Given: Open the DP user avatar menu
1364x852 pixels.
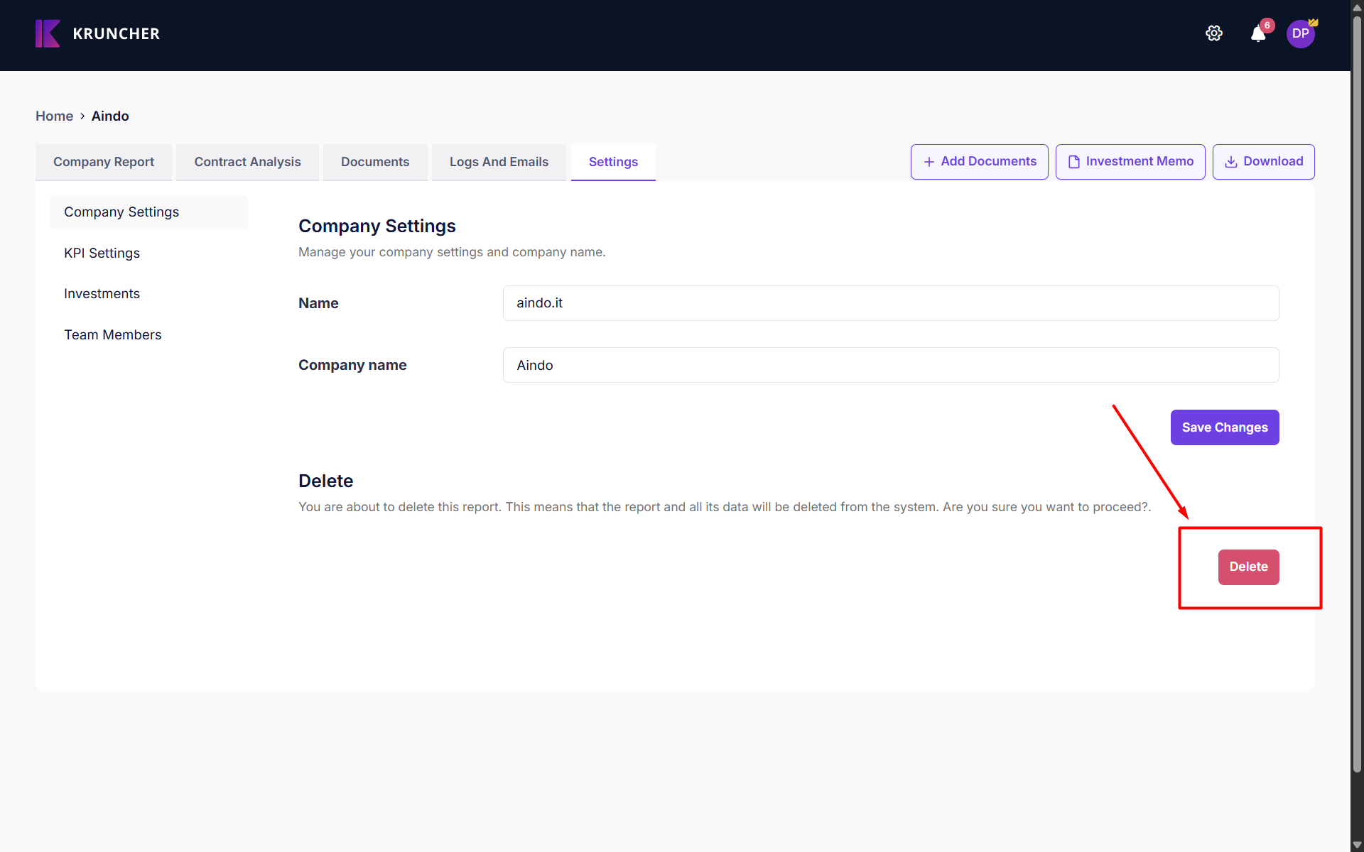Looking at the screenshot, I should [x=1301, y=33].
